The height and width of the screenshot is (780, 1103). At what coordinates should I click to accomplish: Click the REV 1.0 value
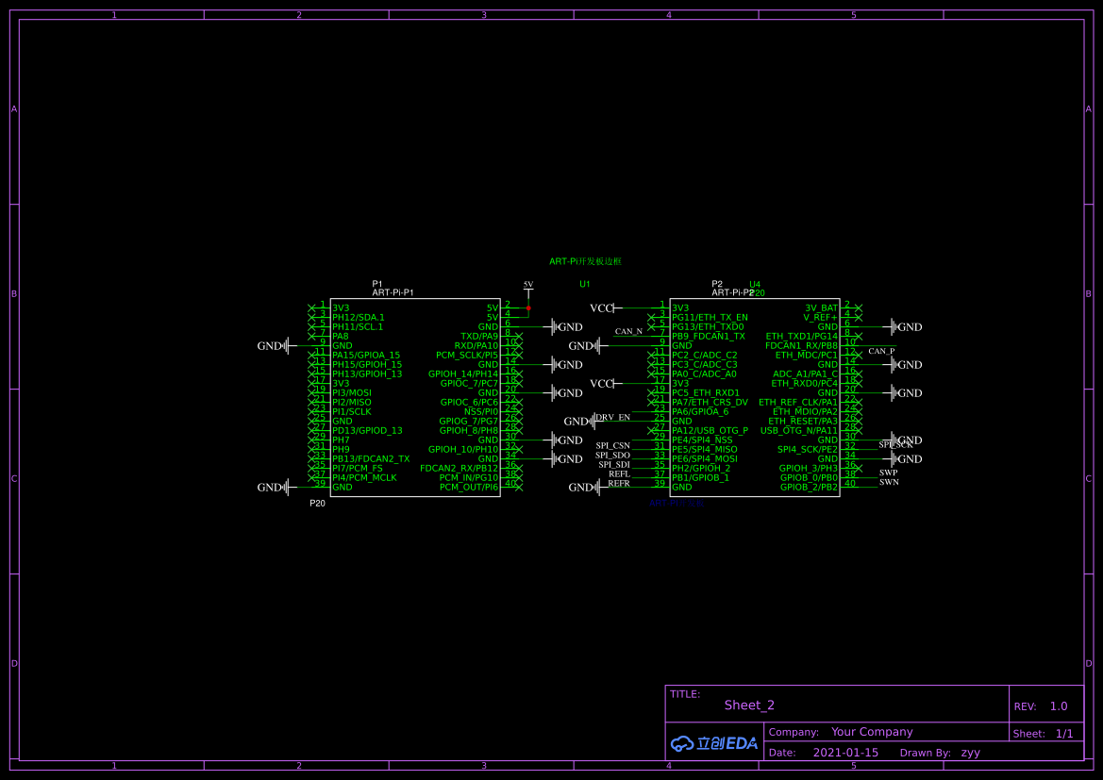1059,706
